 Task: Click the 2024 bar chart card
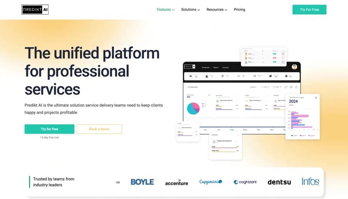(302, 117)
